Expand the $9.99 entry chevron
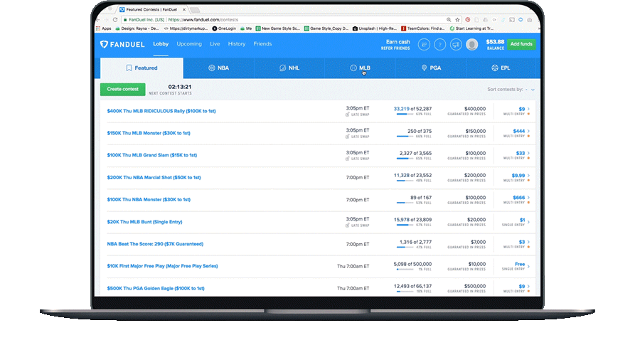 (x=528, y=176)
